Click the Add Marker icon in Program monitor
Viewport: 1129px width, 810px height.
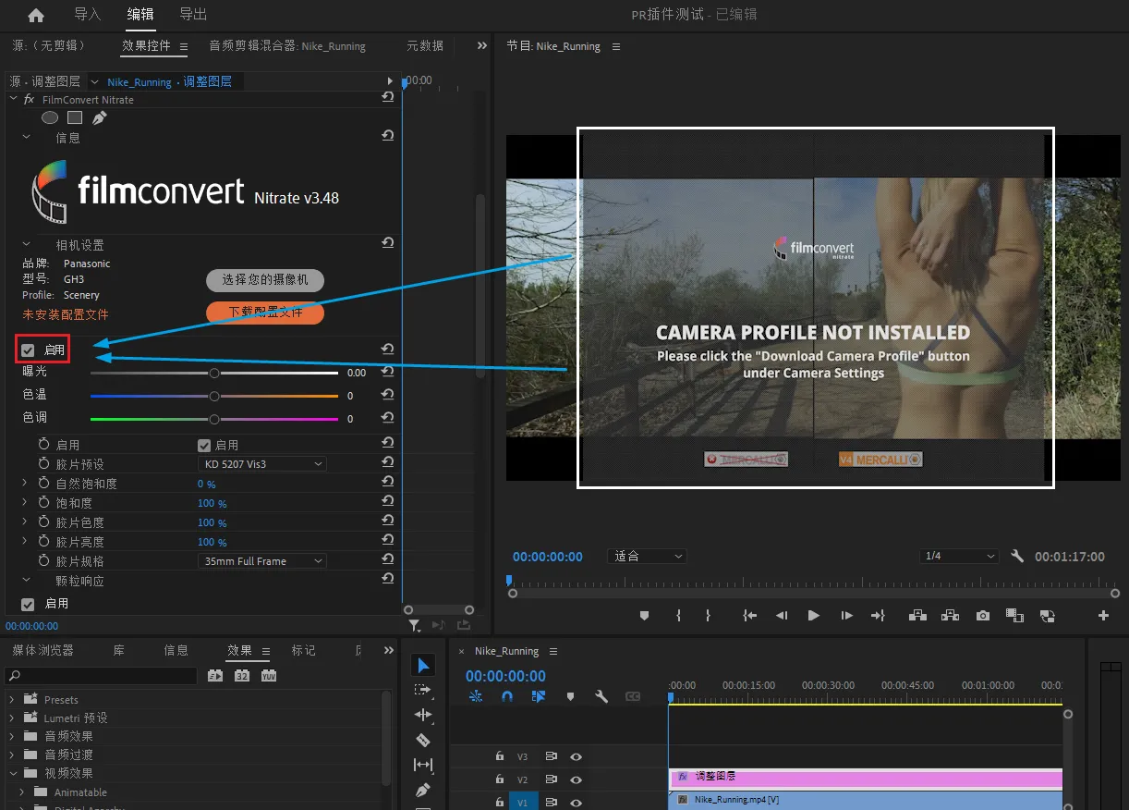tap(645, 616)
